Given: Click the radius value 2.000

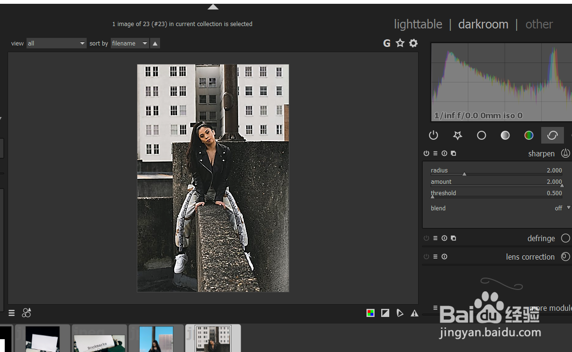Looking at the screenshot, I should pos(554,171).
